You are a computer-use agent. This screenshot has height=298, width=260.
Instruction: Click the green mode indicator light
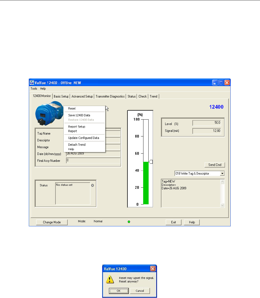[x=129, y=222]
